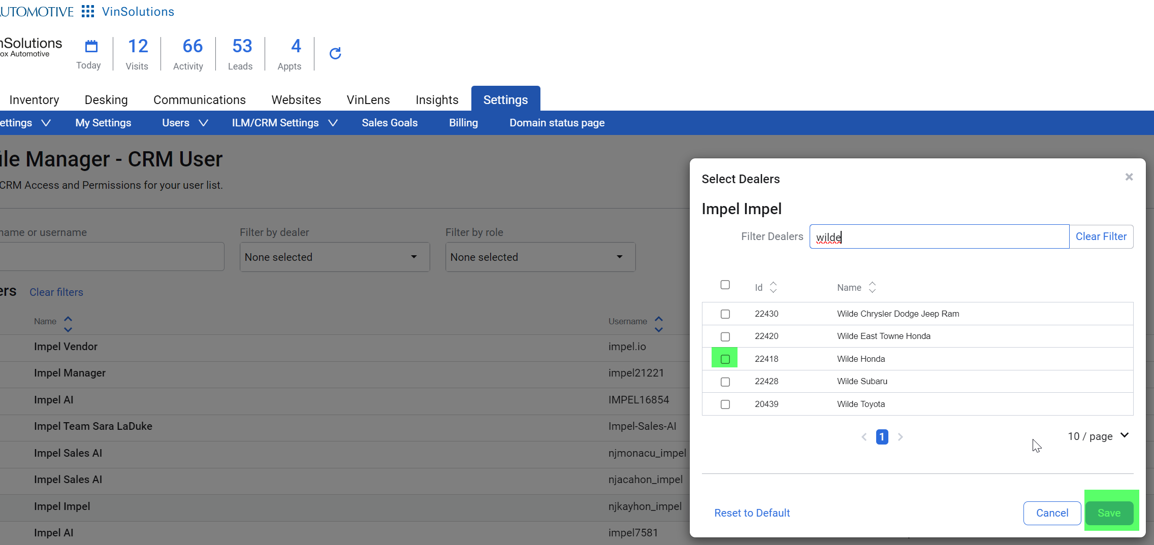Click the Reset to Default link
The width and height of the screenshot is (1154, 545).
pyautogui.click(x=752, y=513)
